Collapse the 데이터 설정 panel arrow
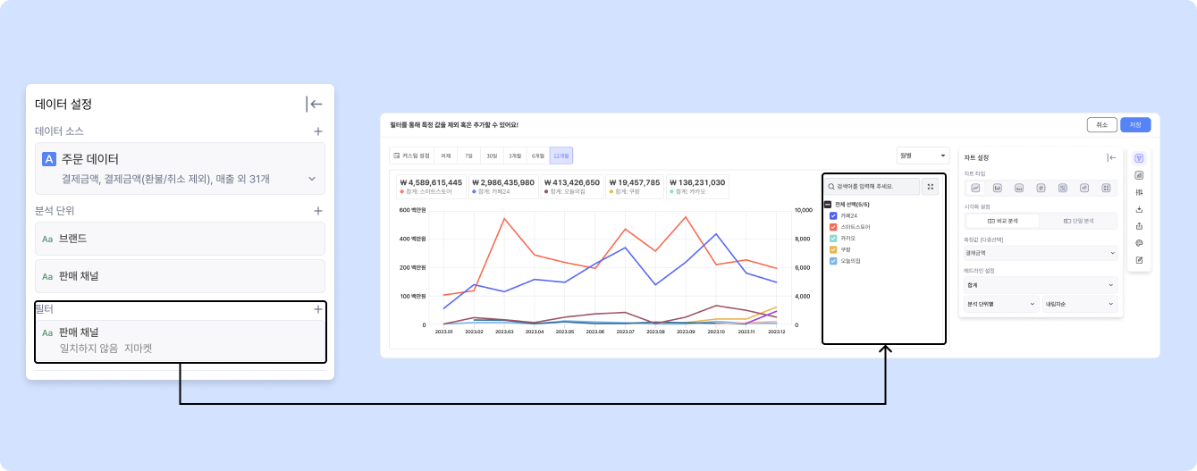This screenshot has width=1197, height=471. pyautogui.click(x=314, y=104)
